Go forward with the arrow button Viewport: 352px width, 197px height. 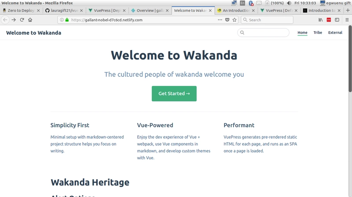14,20
